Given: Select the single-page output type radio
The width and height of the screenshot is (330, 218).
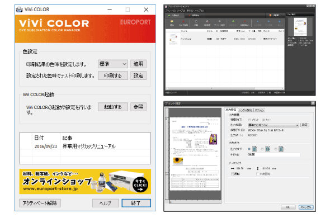Looking at the screenshot, I should [x=249, y=149].
